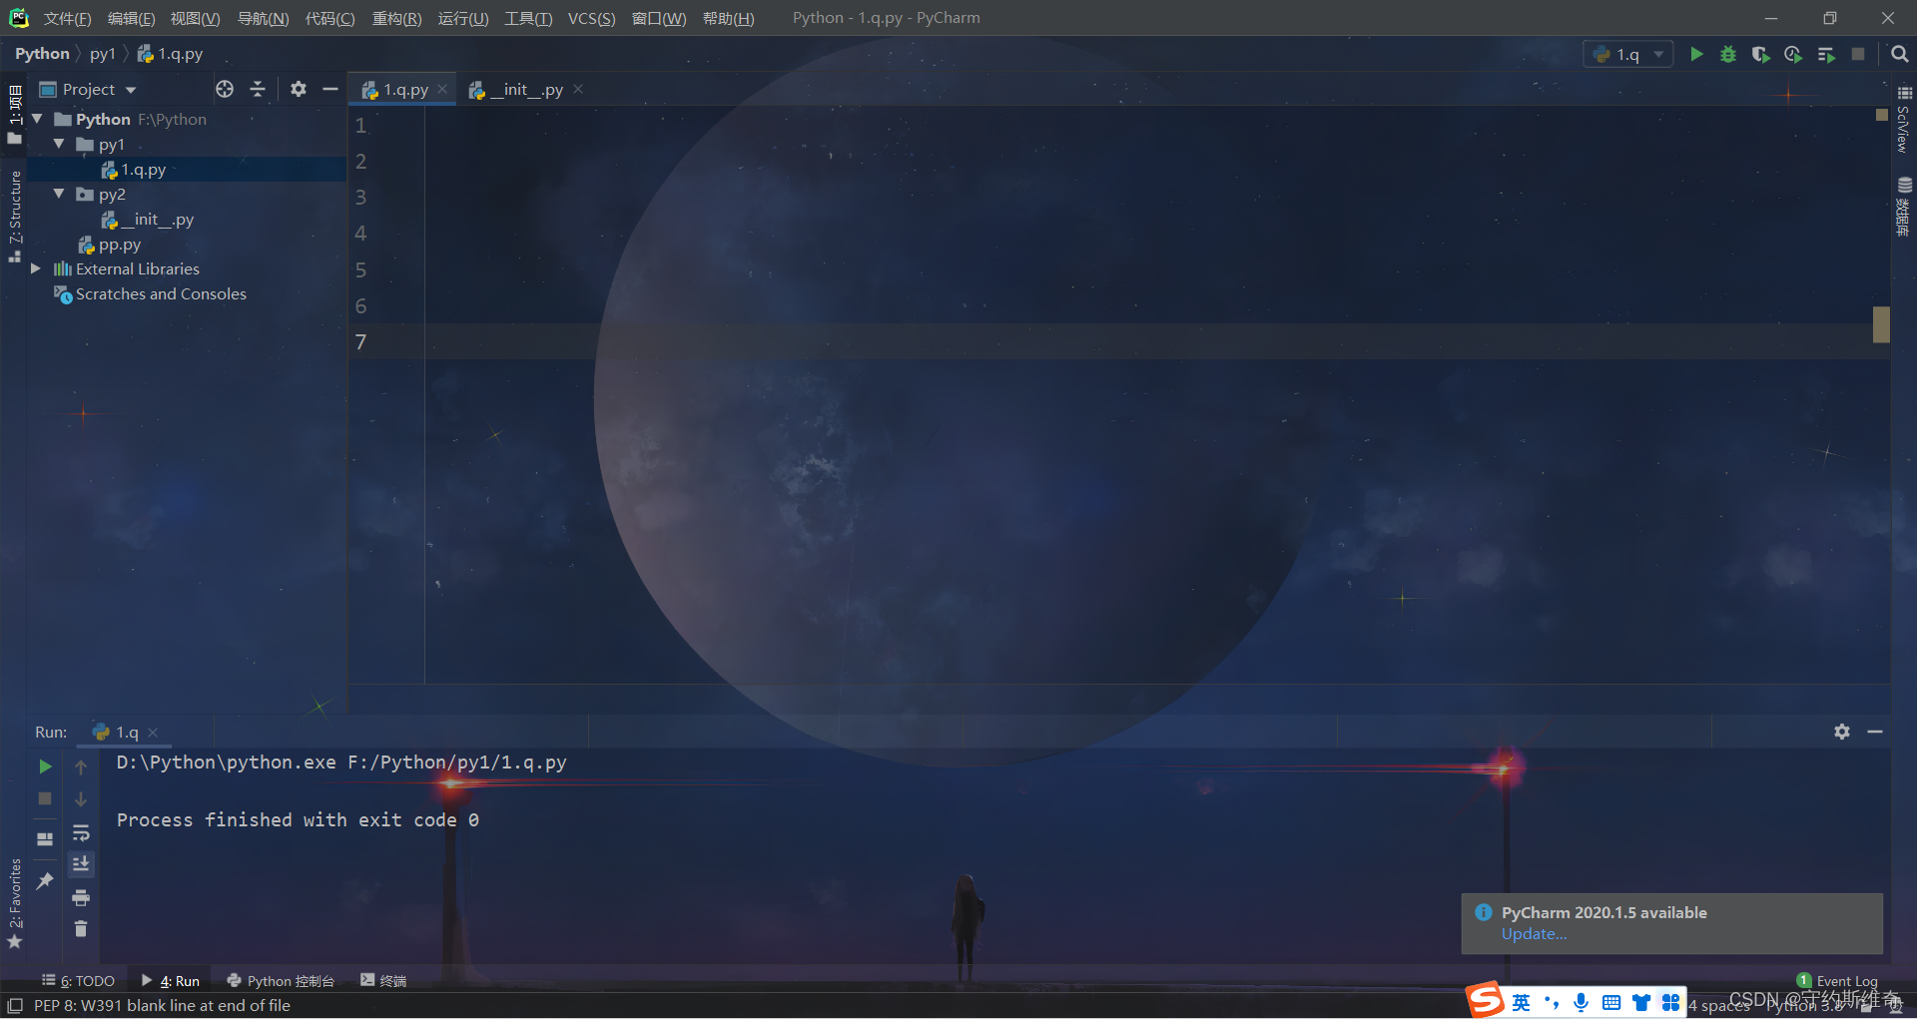This screenshot has height=1019, width=1917.
Task: Click py1 in the breadcrumb bar
Action: coord(103,54)
